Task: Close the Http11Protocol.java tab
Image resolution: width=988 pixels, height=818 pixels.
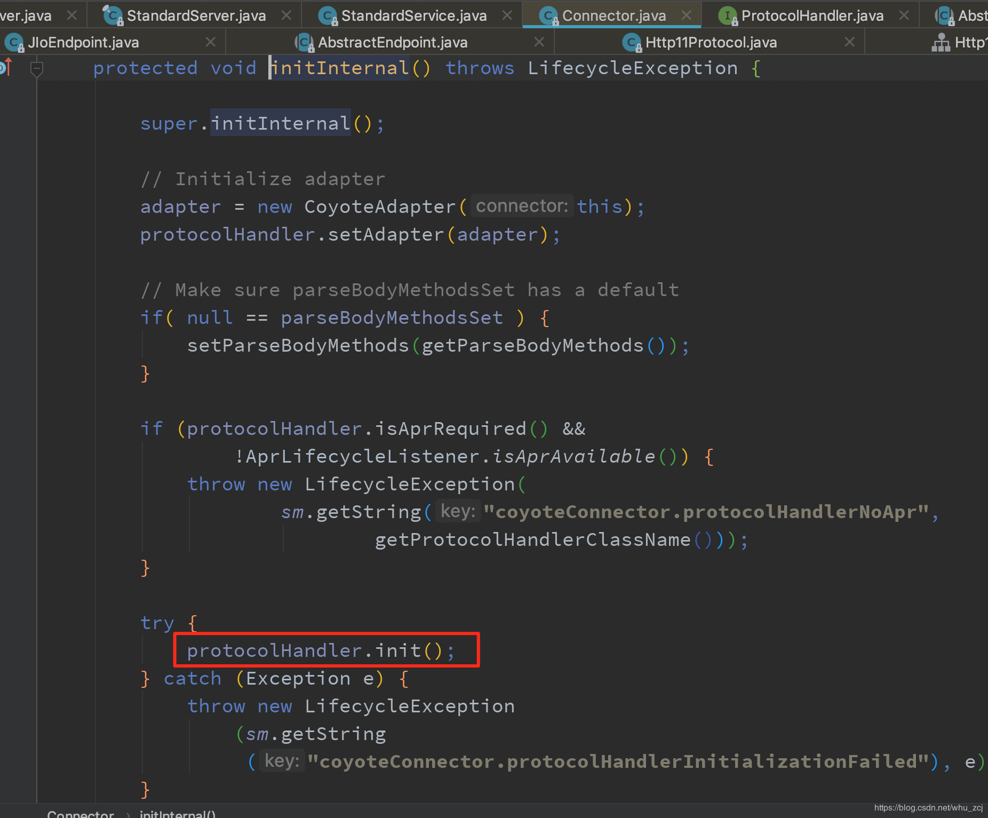Action: click(x=850, y=42)
